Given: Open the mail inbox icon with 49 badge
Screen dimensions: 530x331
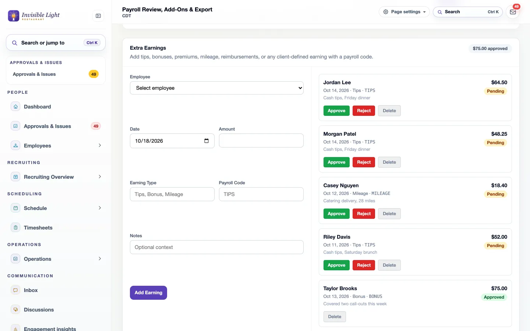Looking at the screenshot, I should (513, 12).
